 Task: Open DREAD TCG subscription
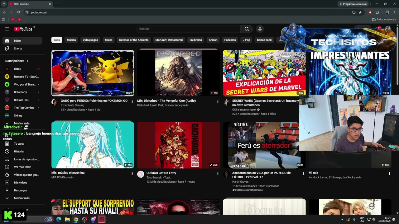(22, 100)
